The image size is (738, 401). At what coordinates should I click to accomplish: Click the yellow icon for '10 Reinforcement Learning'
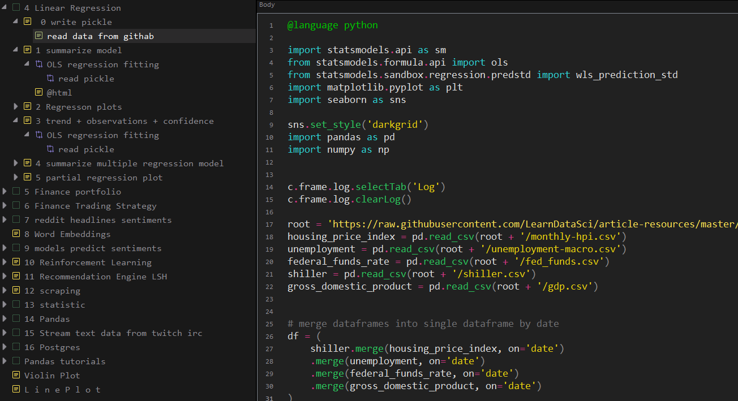coord(16,262)
